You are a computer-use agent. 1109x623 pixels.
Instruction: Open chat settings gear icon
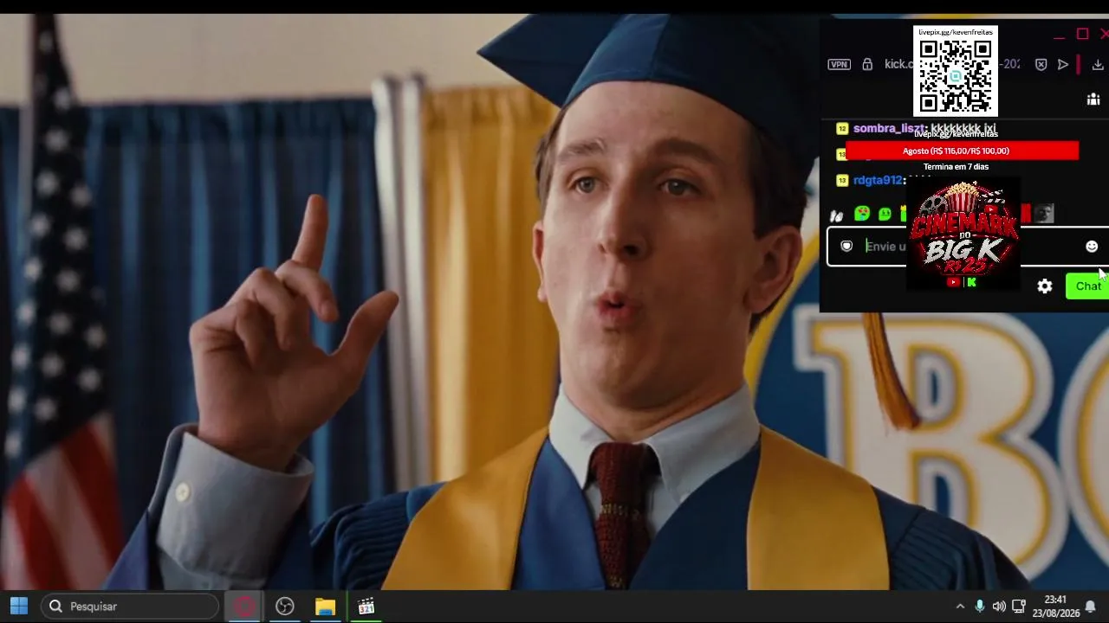(1045, 286)
